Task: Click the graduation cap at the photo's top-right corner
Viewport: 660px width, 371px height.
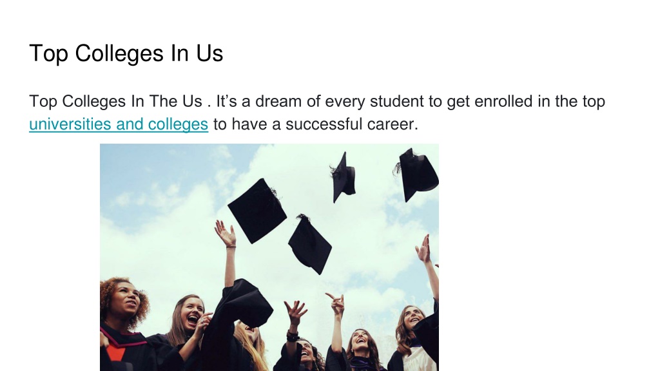Action: [417, 175]
